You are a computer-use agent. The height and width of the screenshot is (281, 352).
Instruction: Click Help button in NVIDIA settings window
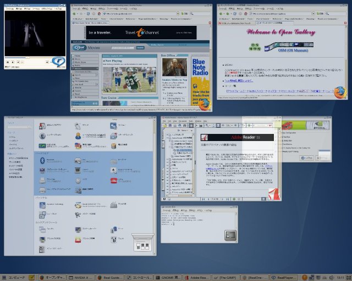point(307,158)
